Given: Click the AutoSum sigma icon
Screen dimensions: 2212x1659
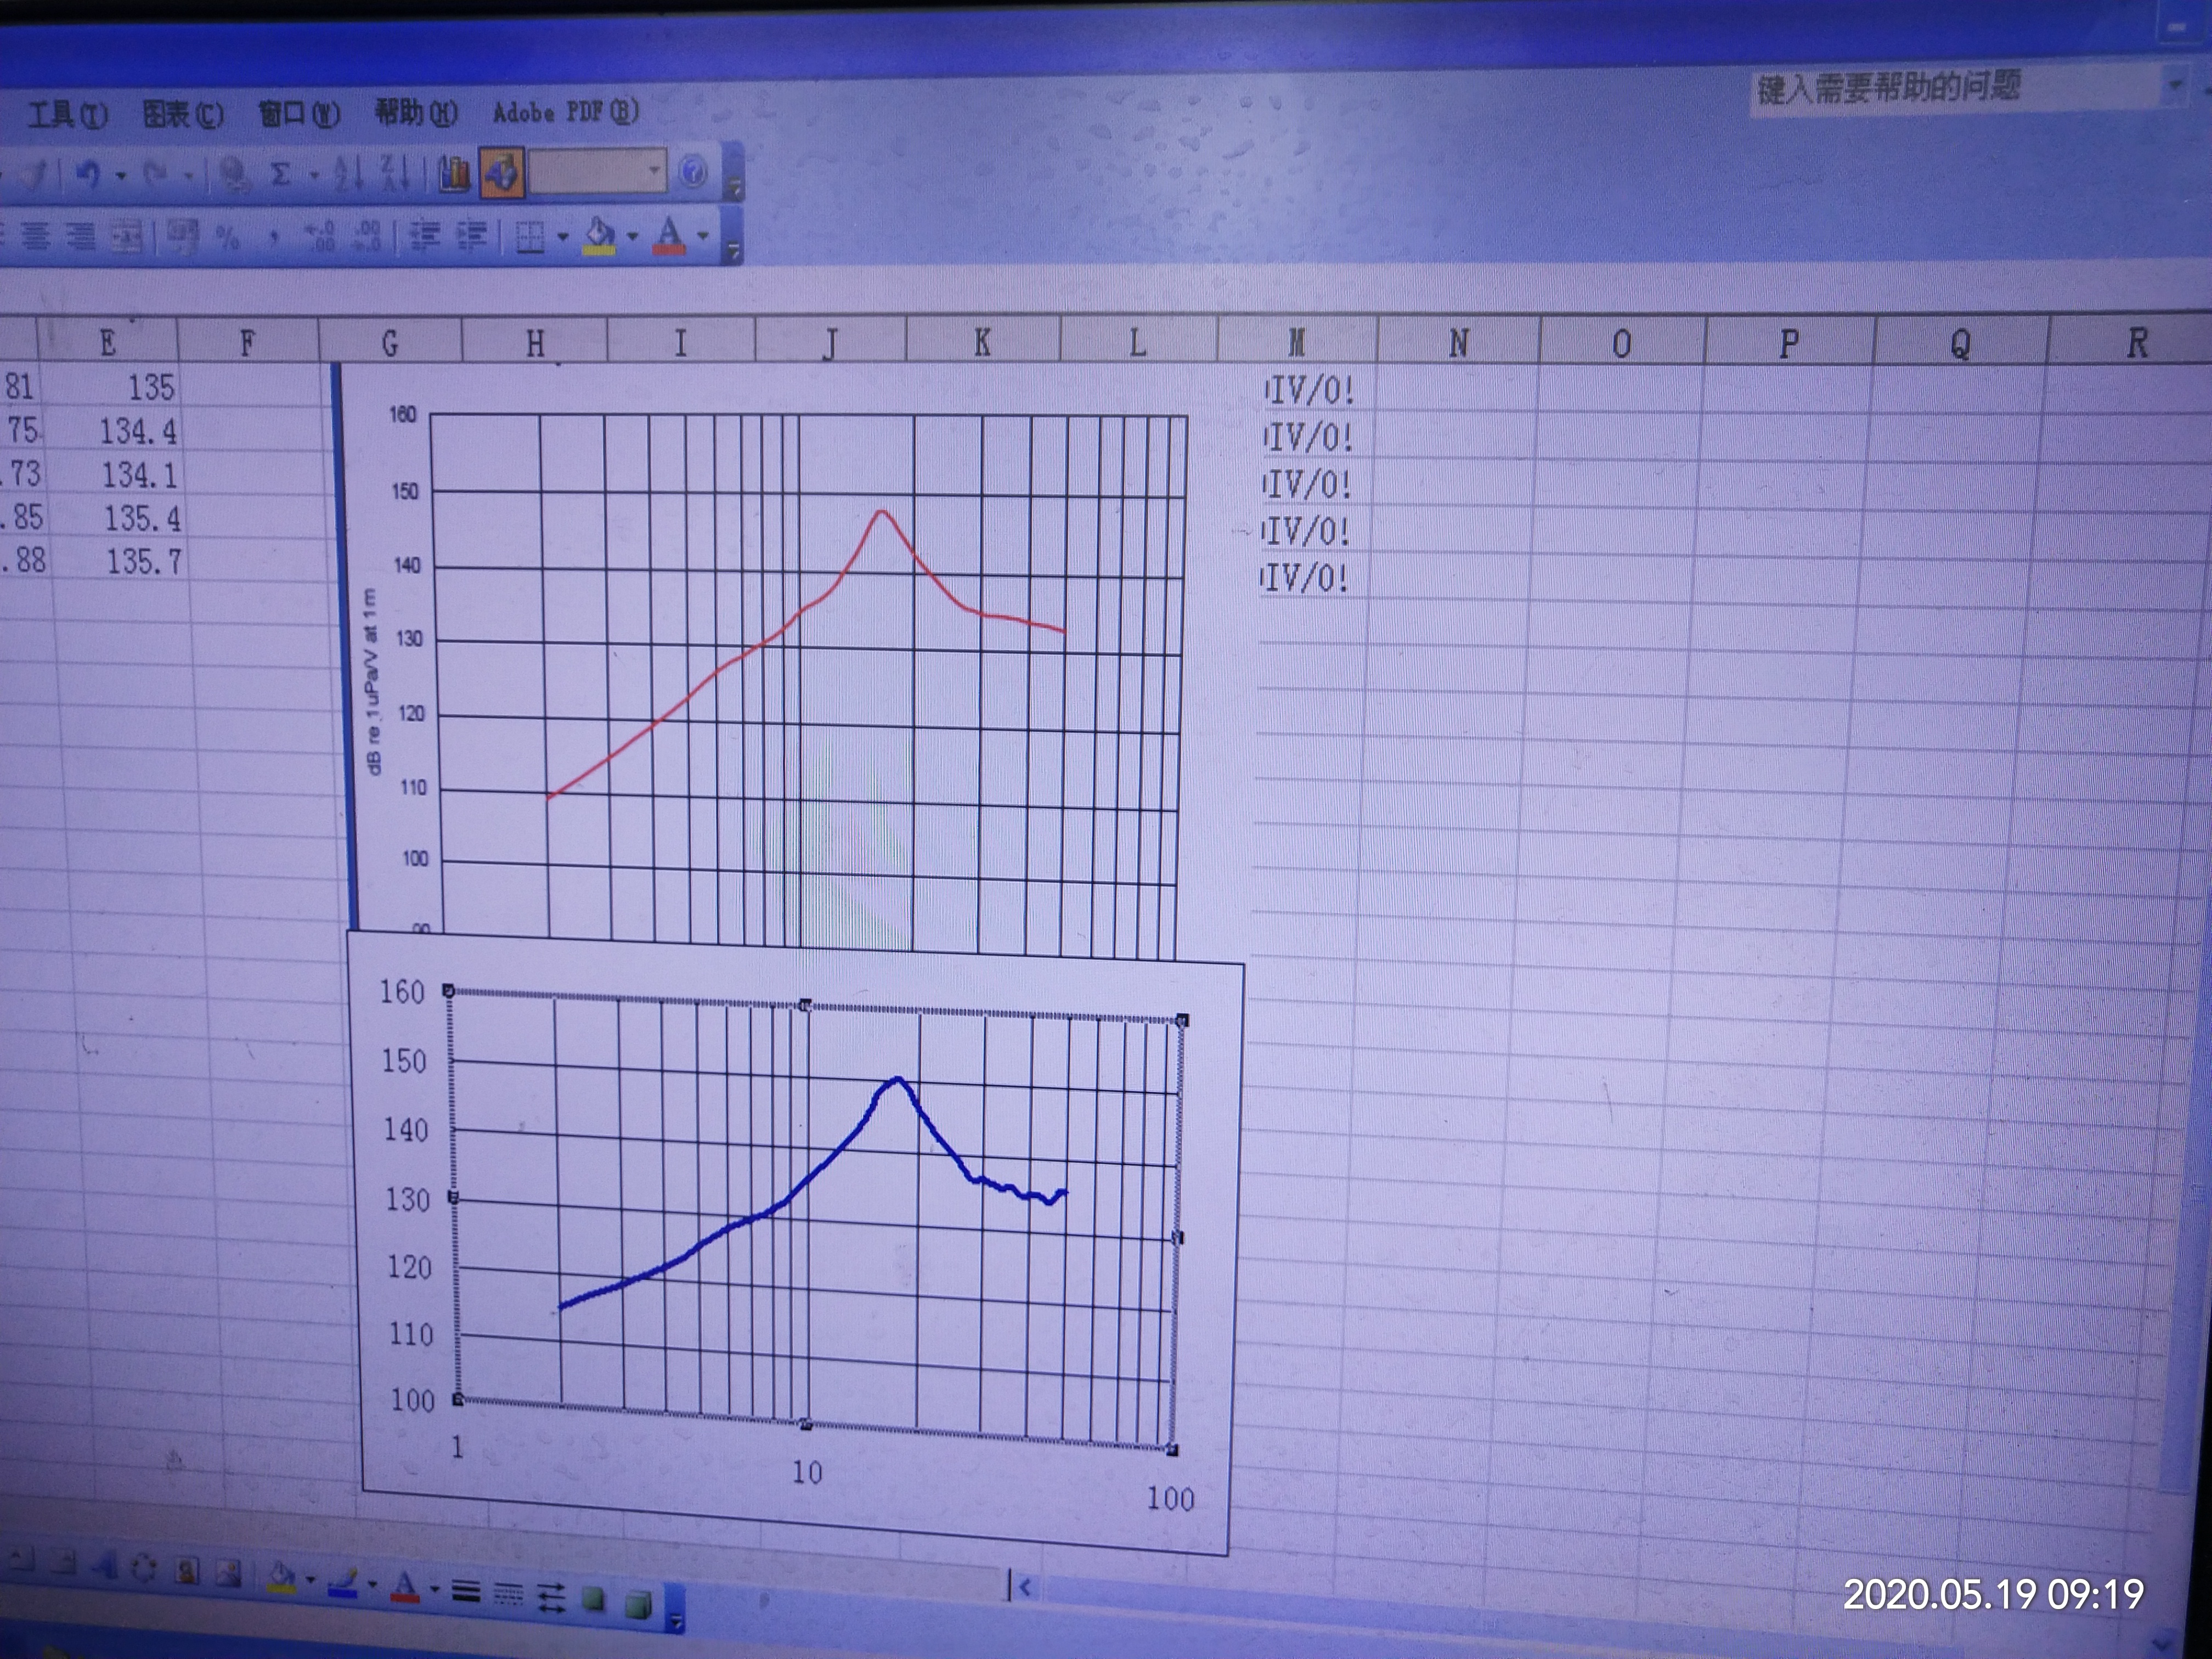Looking at the screenshot, I should 281,174.
